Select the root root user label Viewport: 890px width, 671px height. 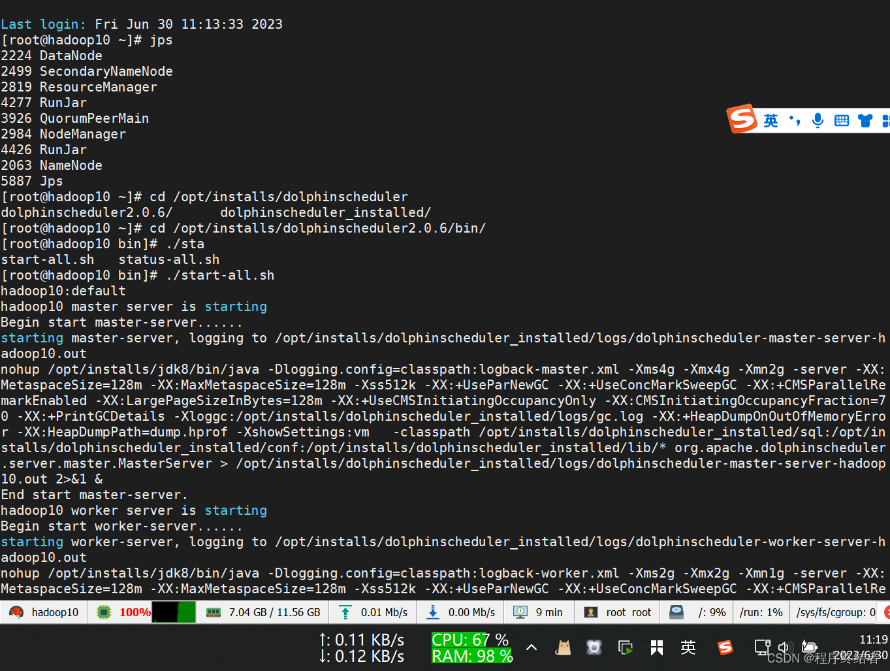(x=629, y=612)
